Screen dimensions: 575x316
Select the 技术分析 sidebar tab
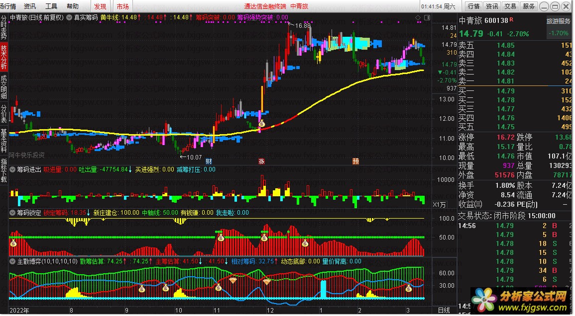click(3, 57)
